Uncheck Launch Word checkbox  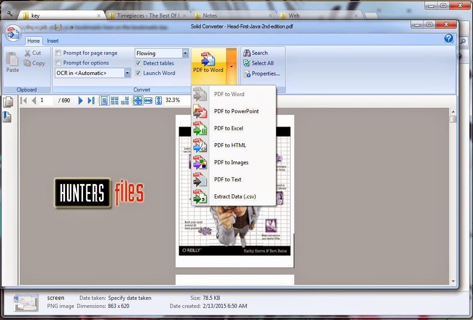(x=138, y=73)
